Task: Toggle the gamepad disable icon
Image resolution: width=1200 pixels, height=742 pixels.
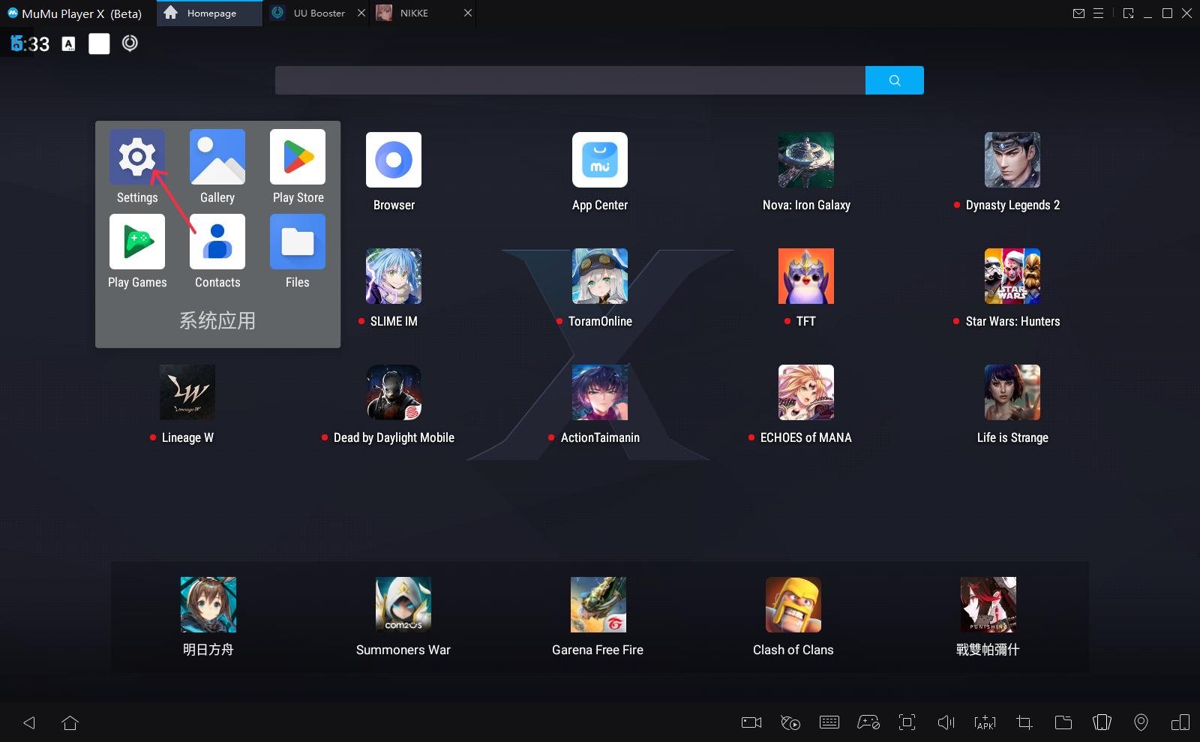Action: pos(868,722)
